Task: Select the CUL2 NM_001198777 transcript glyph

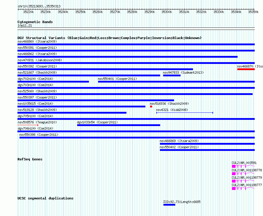Action: click(x=243, y=188)
